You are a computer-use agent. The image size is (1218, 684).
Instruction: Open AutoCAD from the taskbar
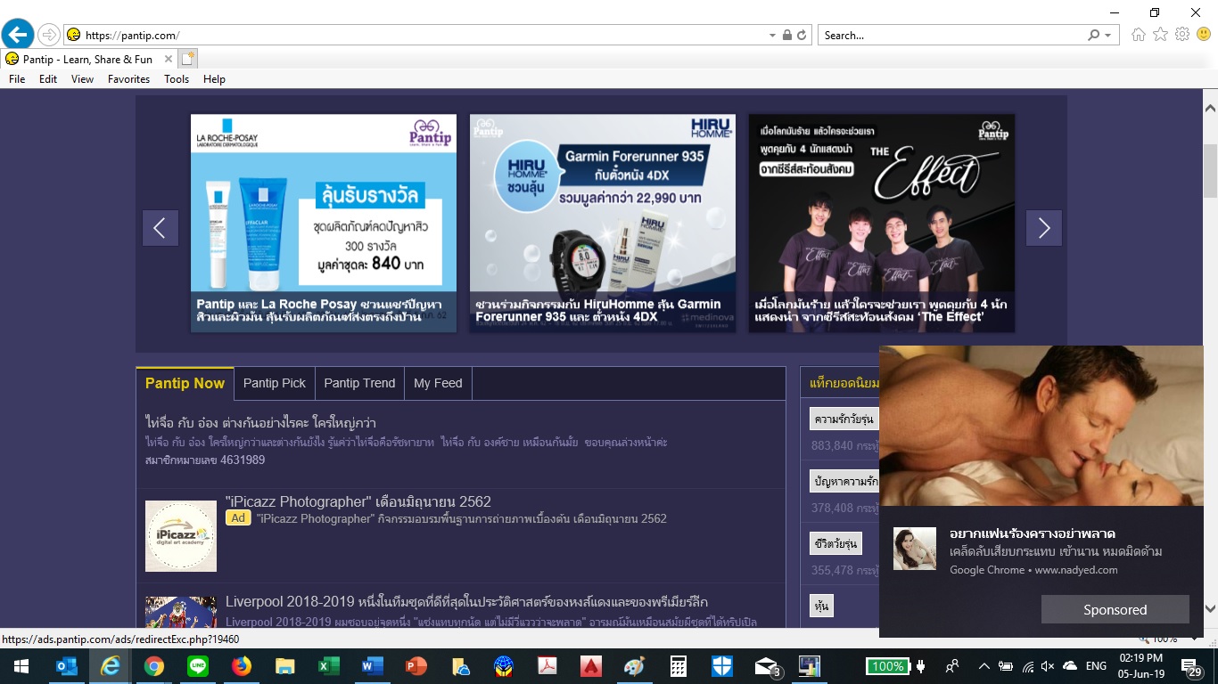point(591,666)
